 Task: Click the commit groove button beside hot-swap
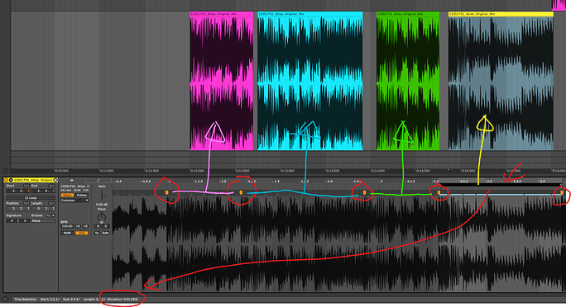click(53, 215)
